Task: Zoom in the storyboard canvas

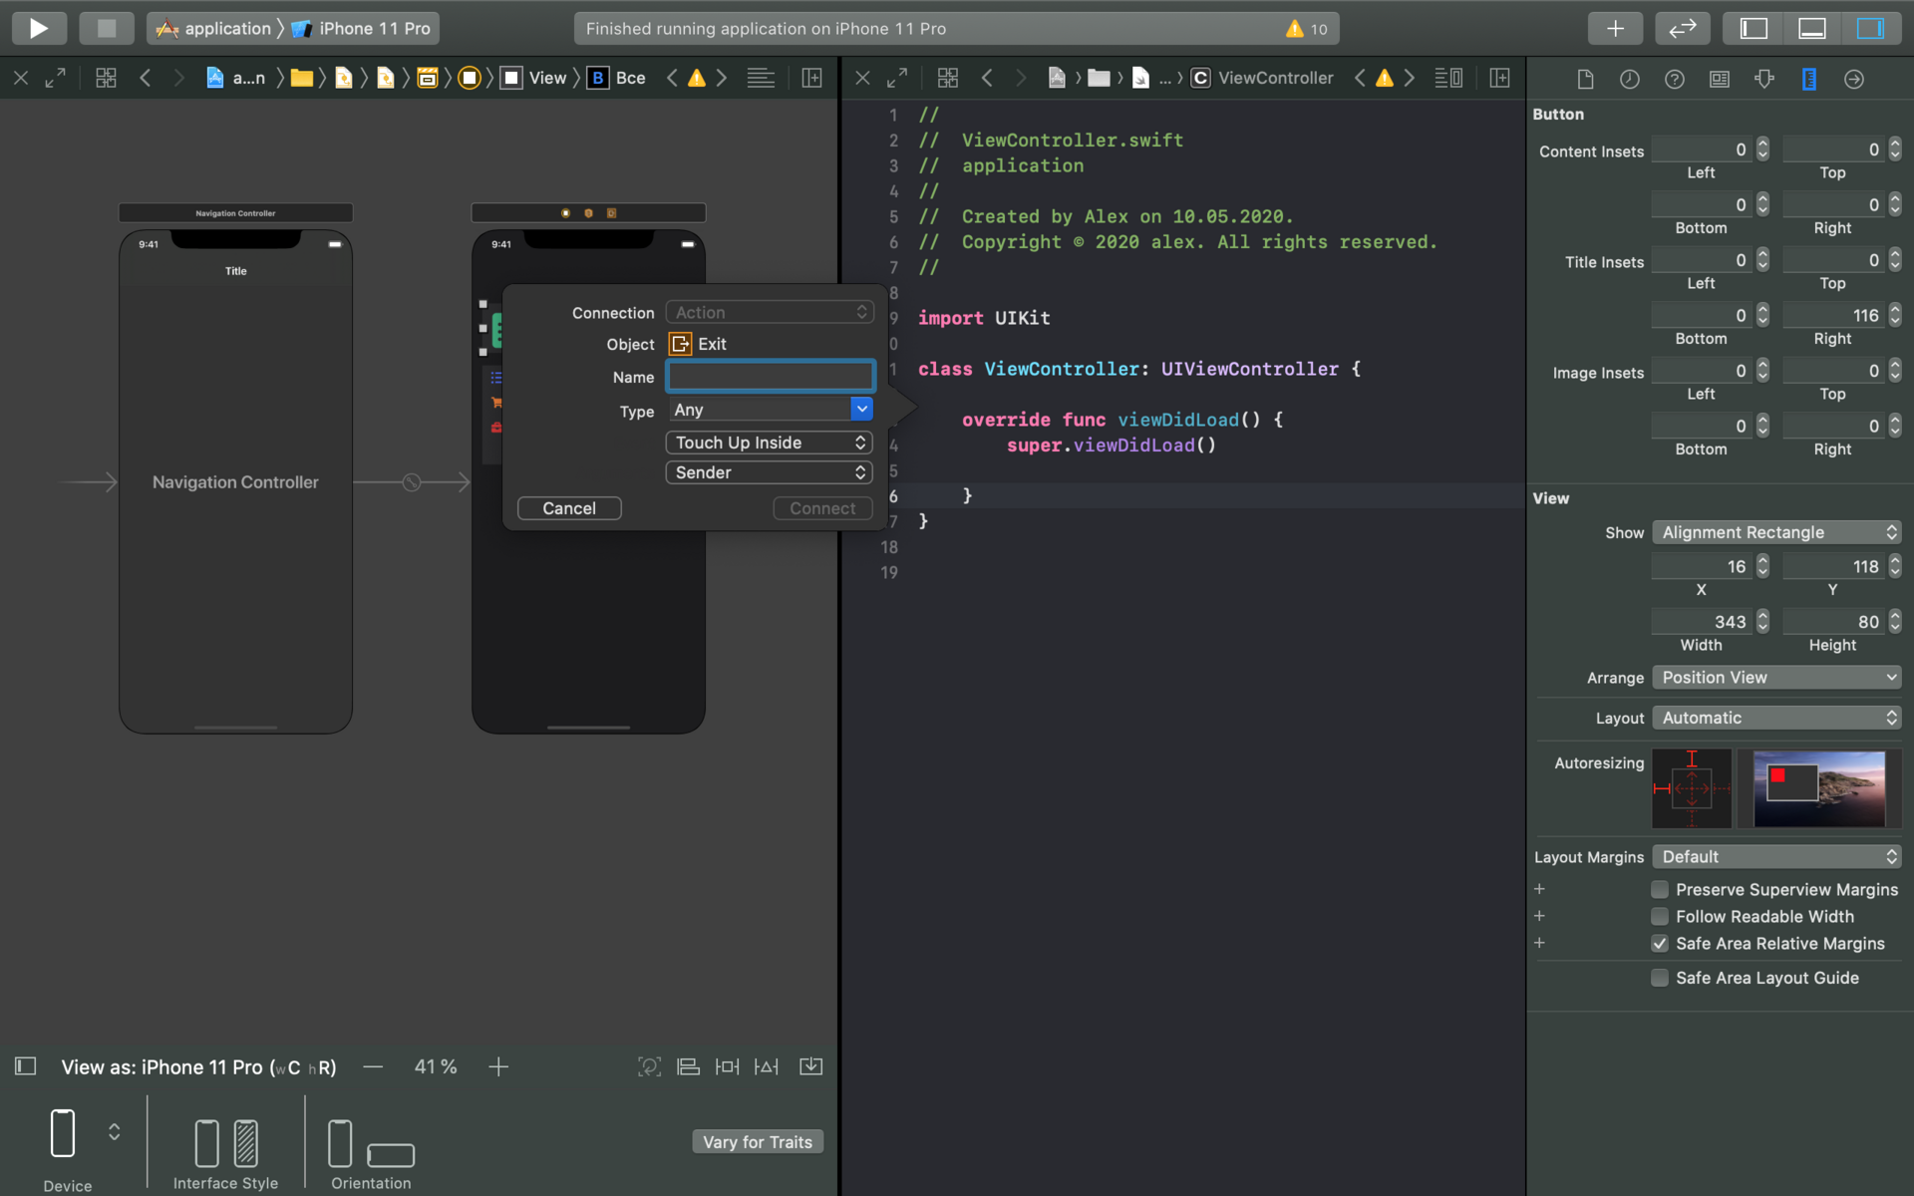Action: (498, 1066)
